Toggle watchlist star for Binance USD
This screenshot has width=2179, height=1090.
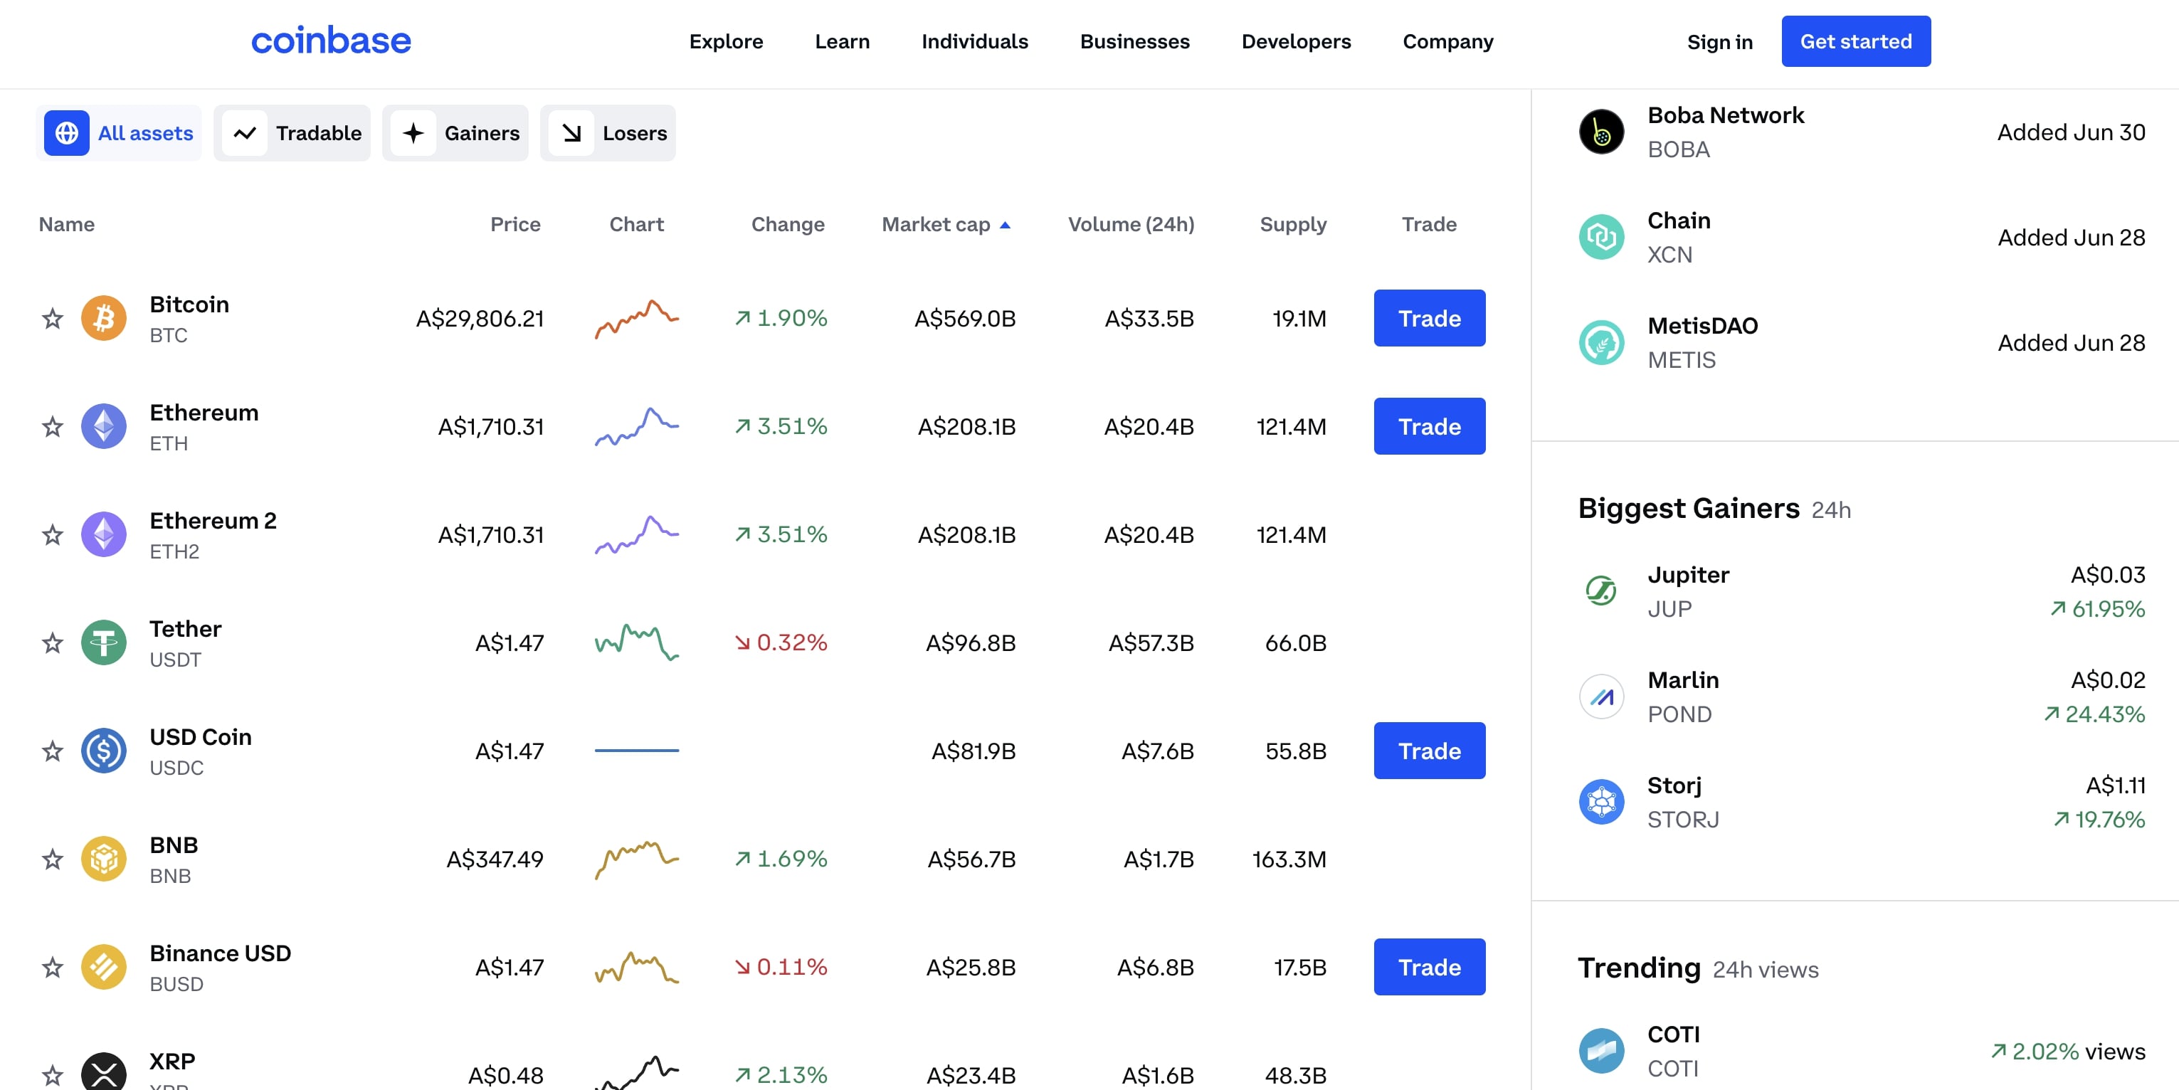click(53, 968)
